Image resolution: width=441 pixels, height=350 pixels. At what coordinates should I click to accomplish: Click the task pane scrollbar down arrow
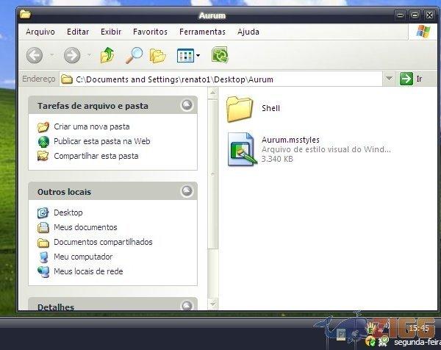pos(213,304)
